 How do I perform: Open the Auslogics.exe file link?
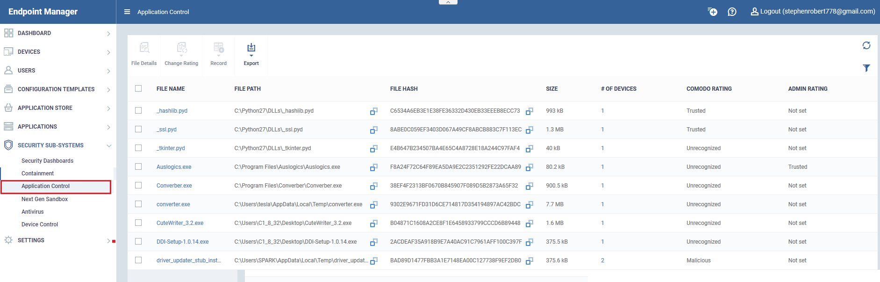tap(174, 167)
